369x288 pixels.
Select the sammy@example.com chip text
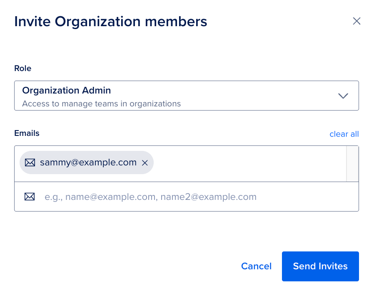pos(88,162)
